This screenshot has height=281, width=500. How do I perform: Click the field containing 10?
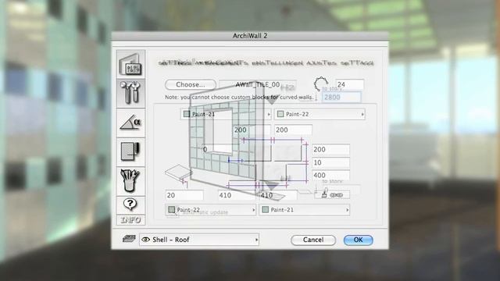point(330,162)
